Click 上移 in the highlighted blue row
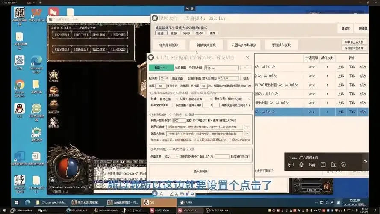Screen dimensions: 380x214 pos(341,112)
